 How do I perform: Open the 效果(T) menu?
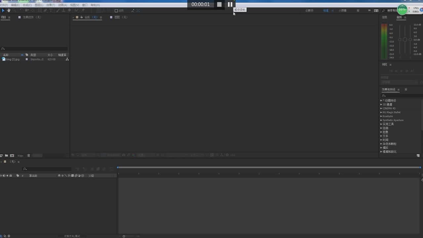pos(51,5)
